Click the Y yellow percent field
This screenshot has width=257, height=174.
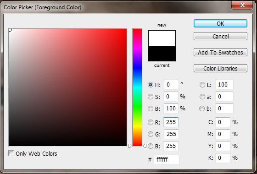(223, 146)
